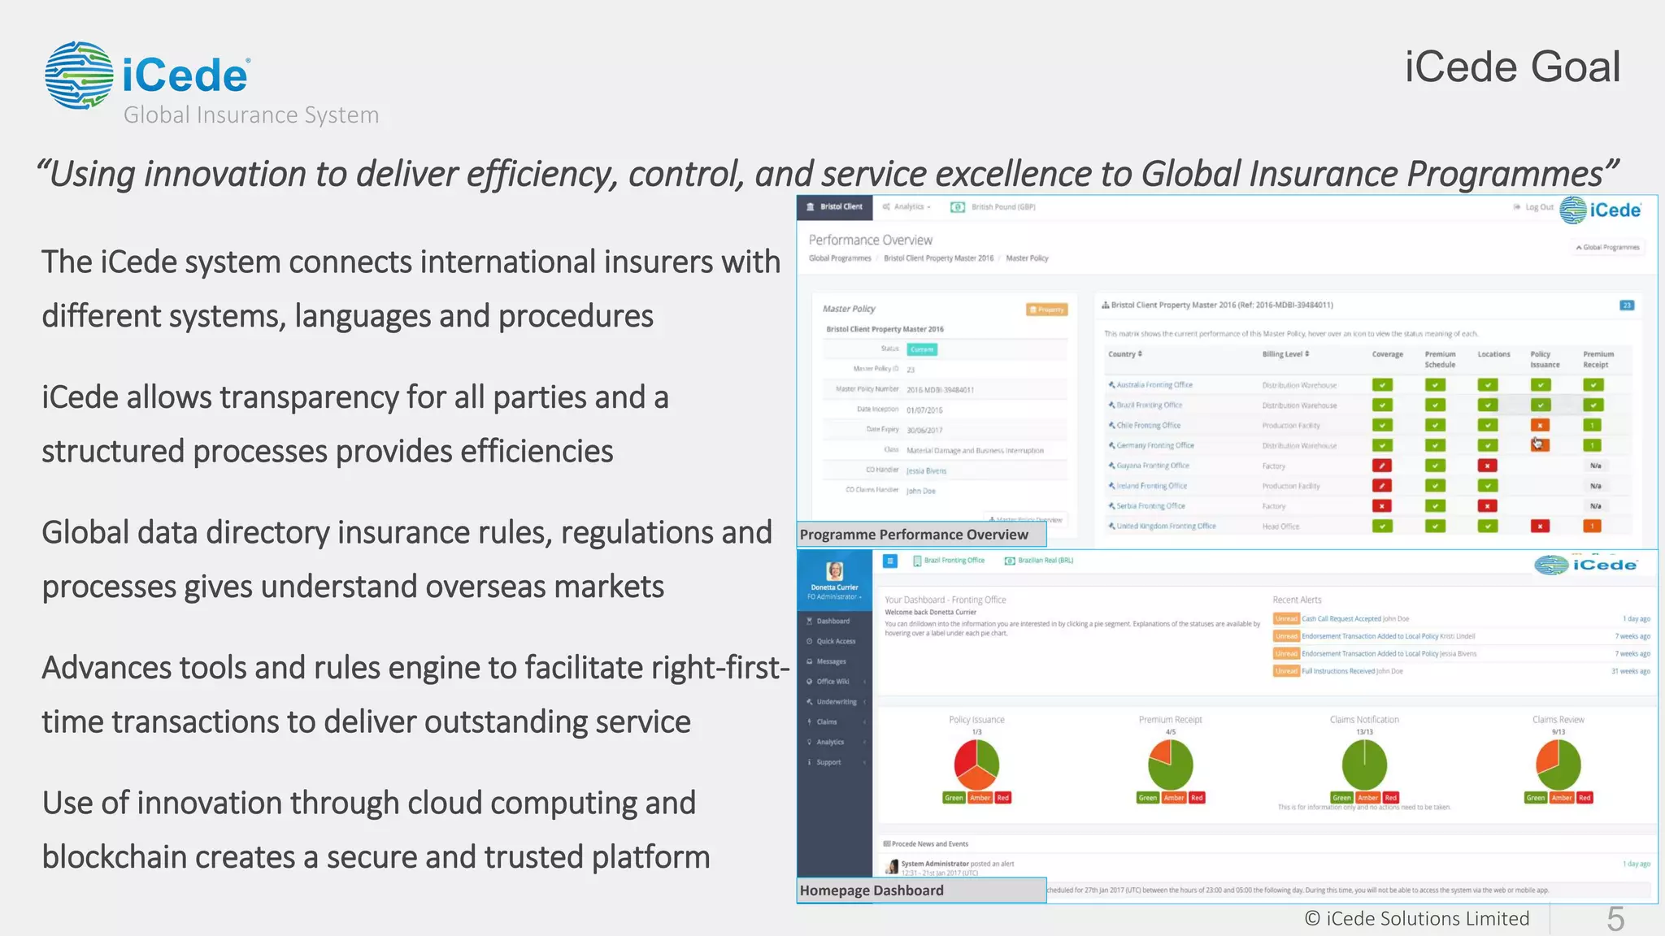Select the Bristol Client tab
The height and width of the screenshot is (936, 1665).
coord(834,207)
